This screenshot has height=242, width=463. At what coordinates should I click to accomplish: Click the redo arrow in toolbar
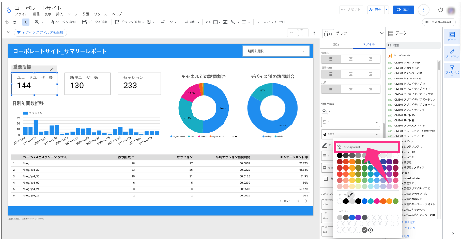pyautogui.click(x=14, y=22)
